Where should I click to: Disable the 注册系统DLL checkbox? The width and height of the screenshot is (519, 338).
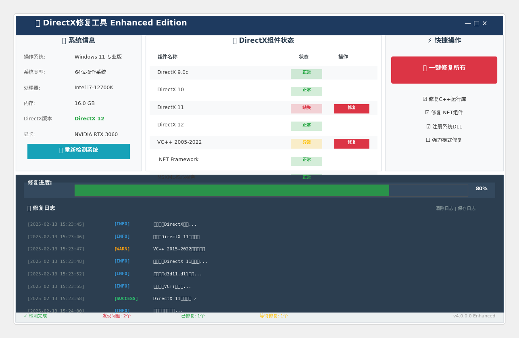point(429,127)
